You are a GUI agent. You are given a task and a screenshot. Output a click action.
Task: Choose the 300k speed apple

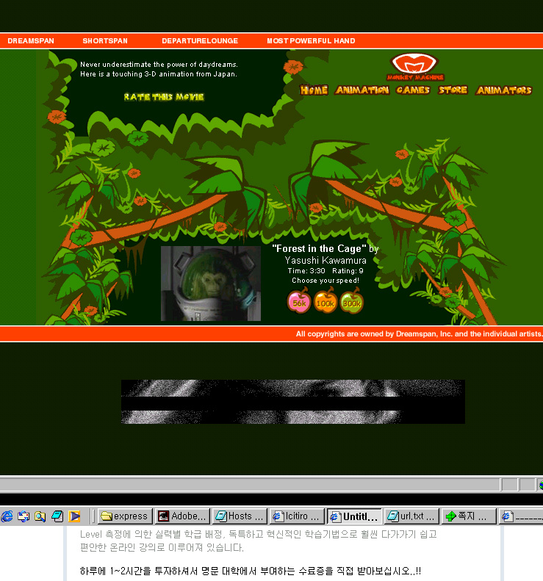(351, 301)
